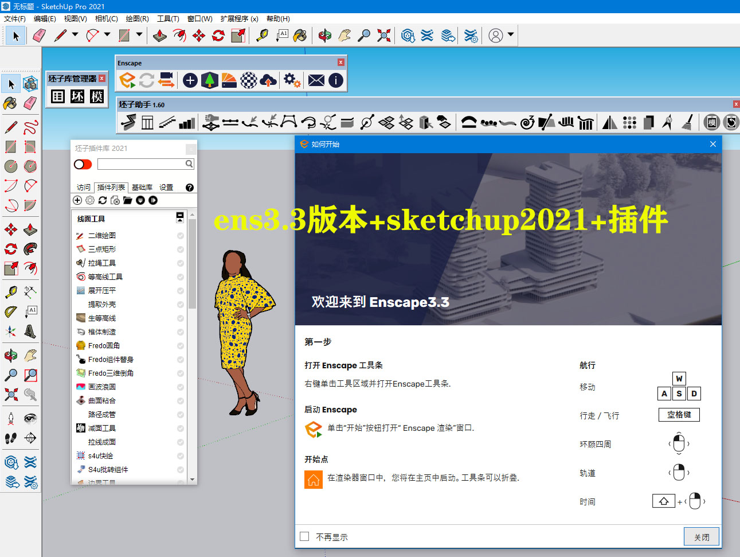The image size is (740, 557).
Task: Select the Paint Bucket tool in top toolbar
Action: pyautogui.click(x=300, y=36)
